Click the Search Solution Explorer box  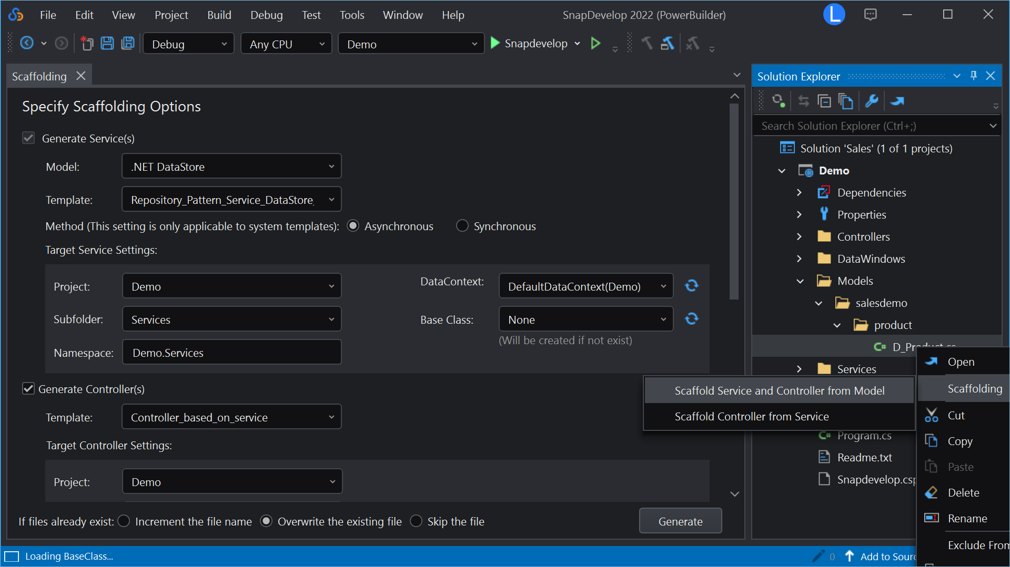(870, 126)
